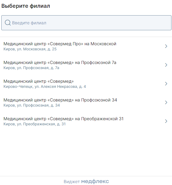Select «Совермед Про» на Московской branch
Image resolution: width=172 pixels, height=185 pixels.
point(86,46)
